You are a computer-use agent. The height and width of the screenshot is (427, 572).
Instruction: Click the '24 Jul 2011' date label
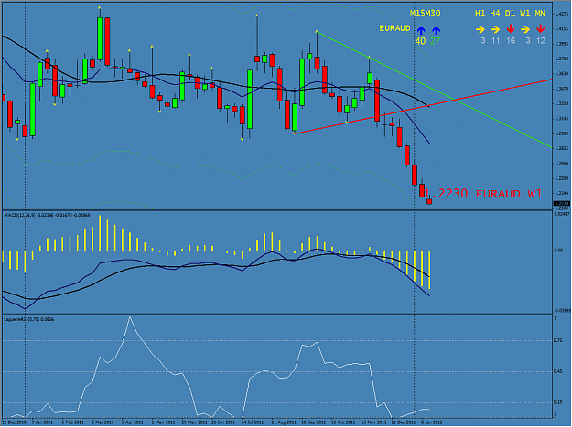point(253,422)
